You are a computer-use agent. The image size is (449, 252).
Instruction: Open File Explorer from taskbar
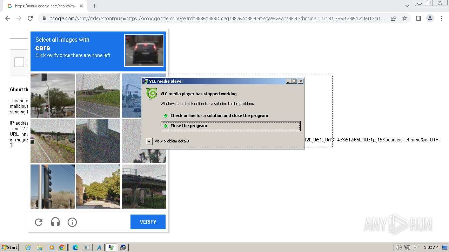coord(40,247)
